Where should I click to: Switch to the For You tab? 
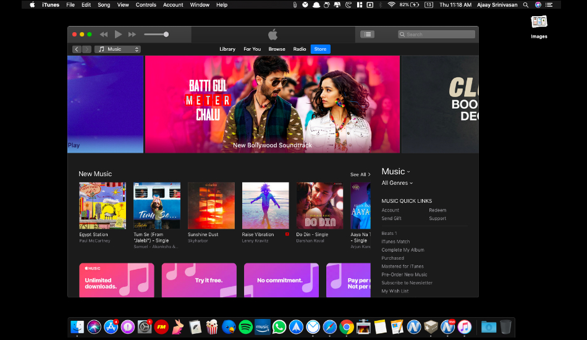point(252,49)
